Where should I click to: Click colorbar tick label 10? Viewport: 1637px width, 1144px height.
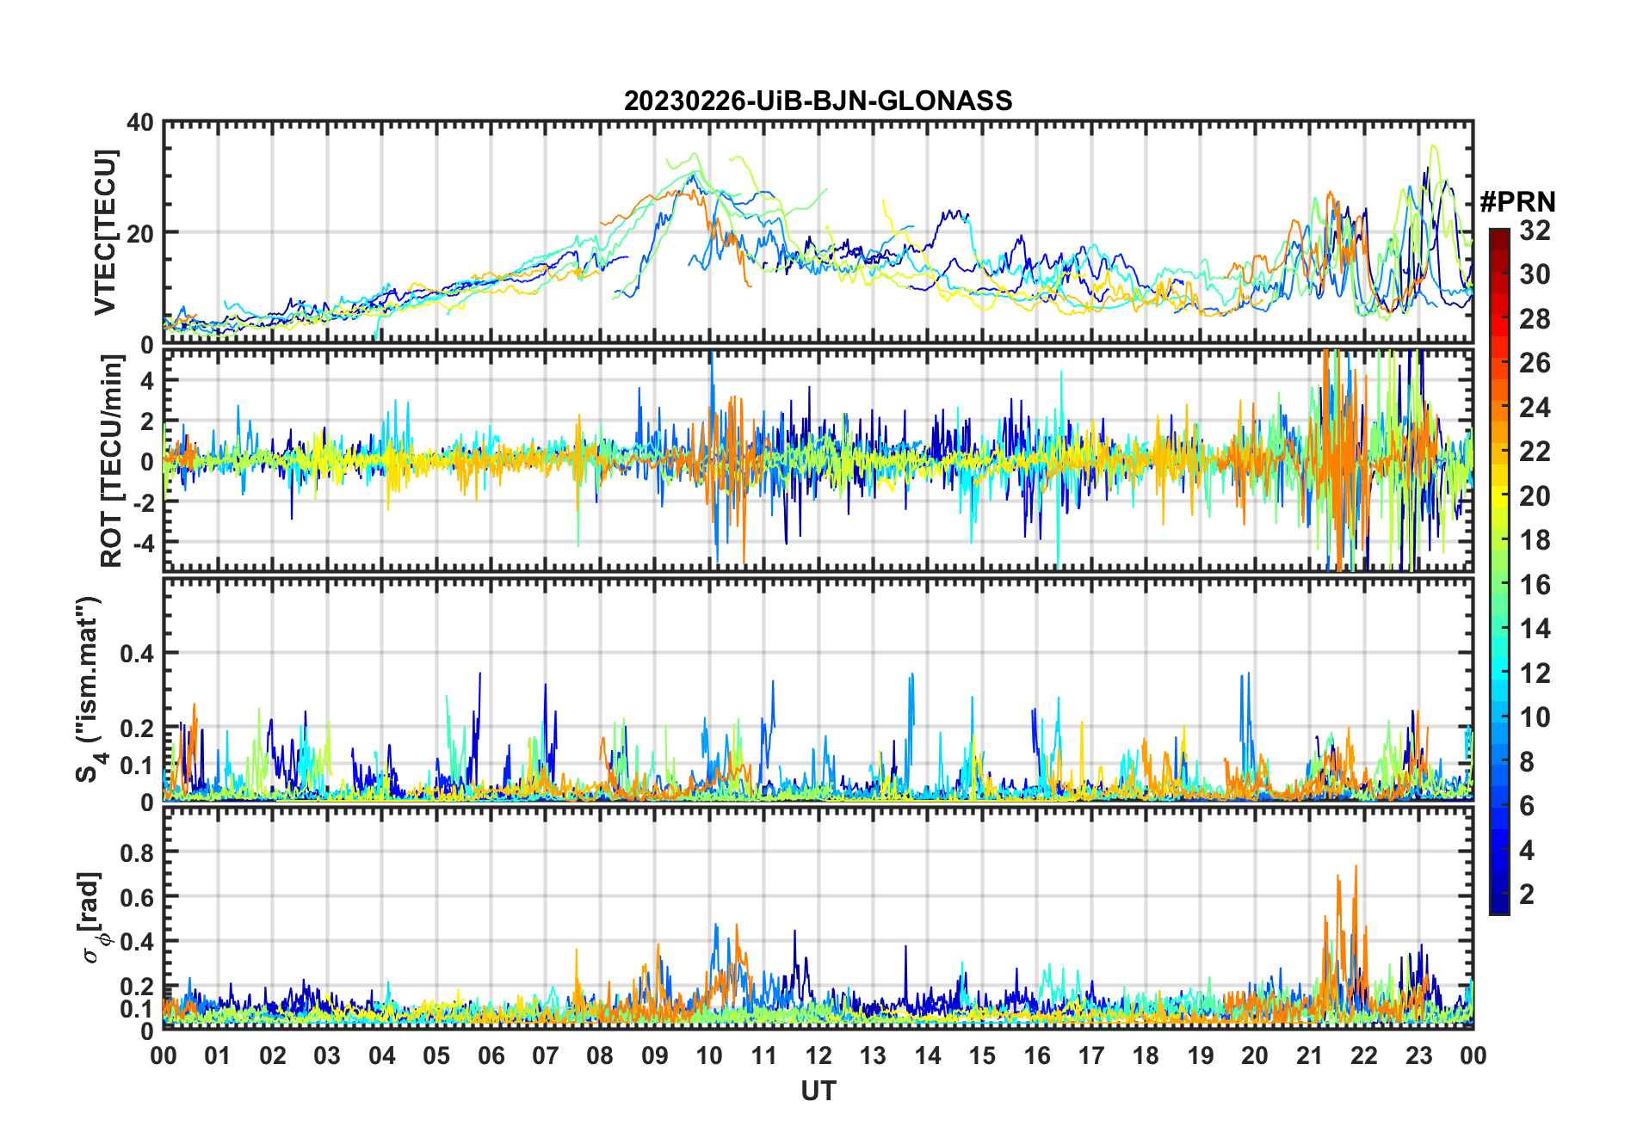(x=1535, y=717)
